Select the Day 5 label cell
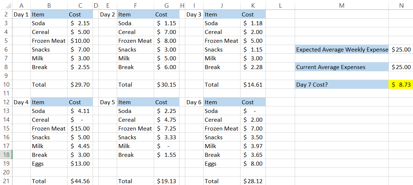The image size is (413, 185). click(107, 102)
